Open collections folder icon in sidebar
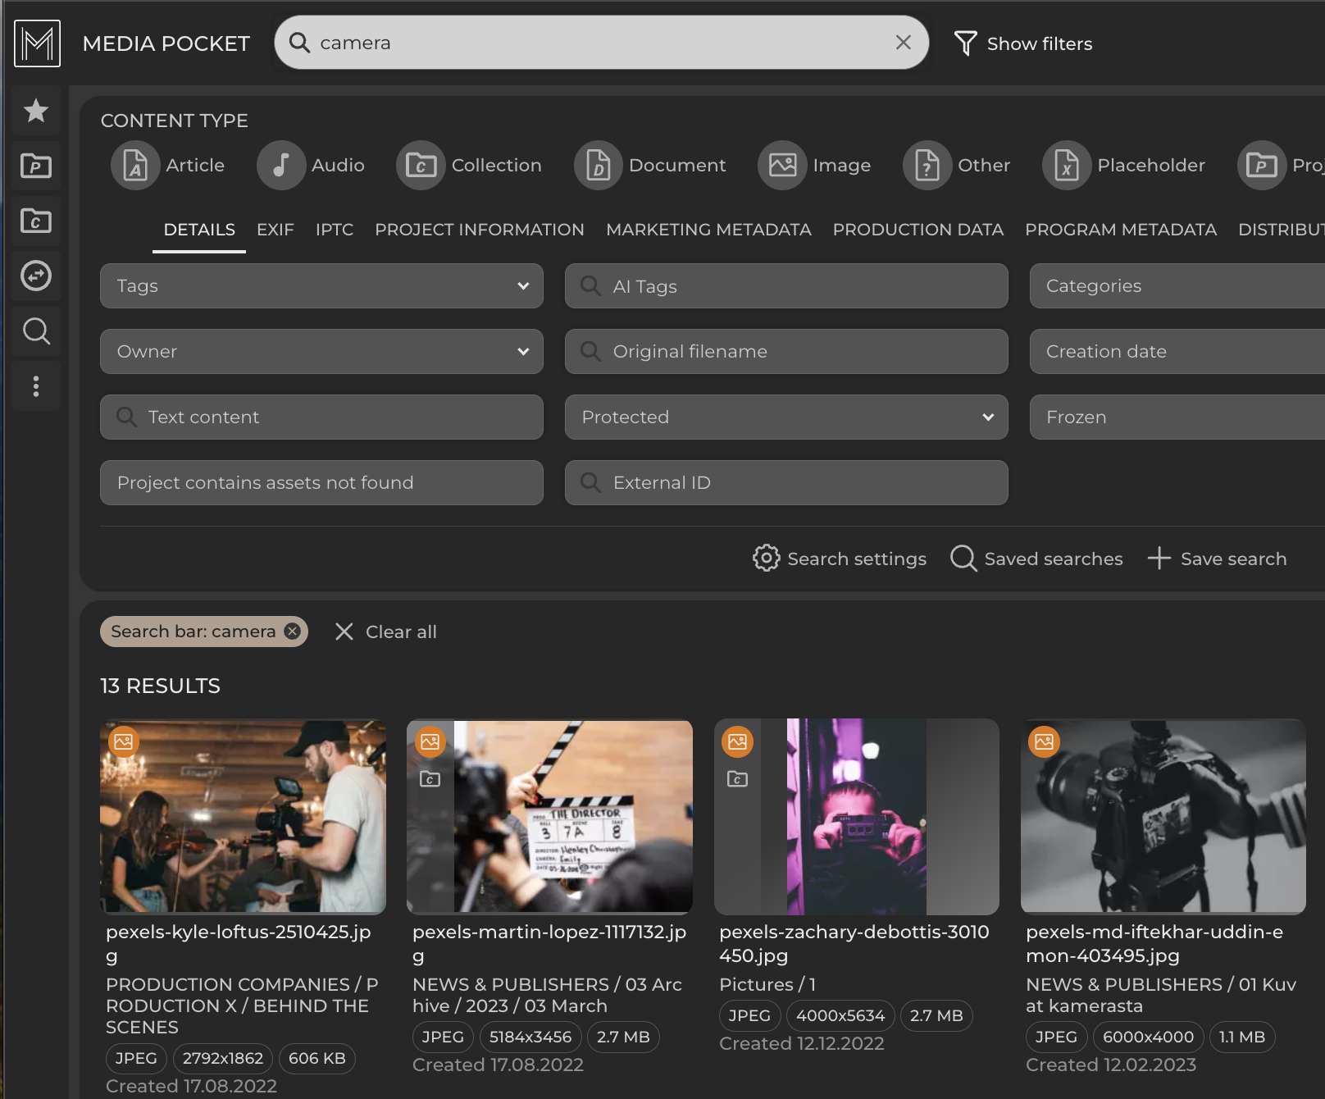The width and height of the screenshot is (1325, 1099). coord(36,221)
